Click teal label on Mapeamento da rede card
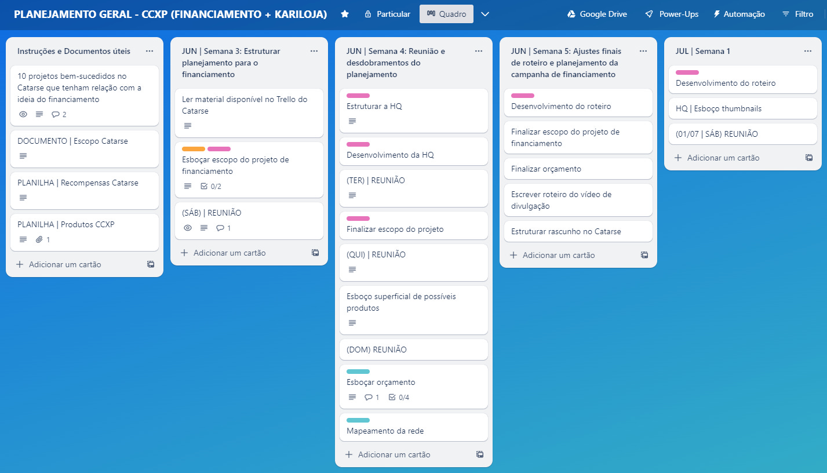 (x=358, y=420)
